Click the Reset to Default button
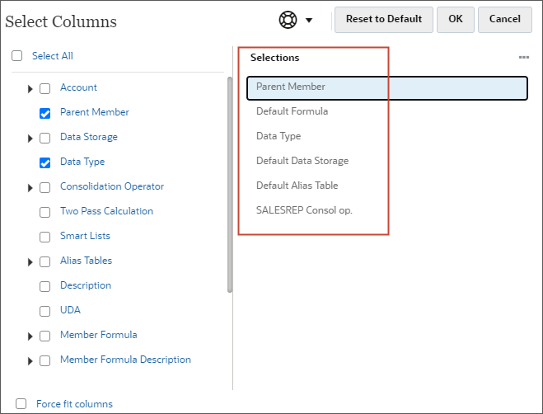Viewport: 543px width, 414px height. click(x=384, y=19)
